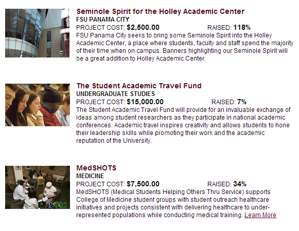Click the MedSHOTS description paragraph

pyautogui.click(x=176, y=203)
